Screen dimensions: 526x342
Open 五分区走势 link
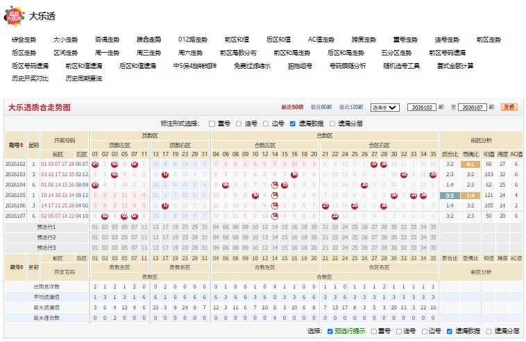[x=396, y=53]
